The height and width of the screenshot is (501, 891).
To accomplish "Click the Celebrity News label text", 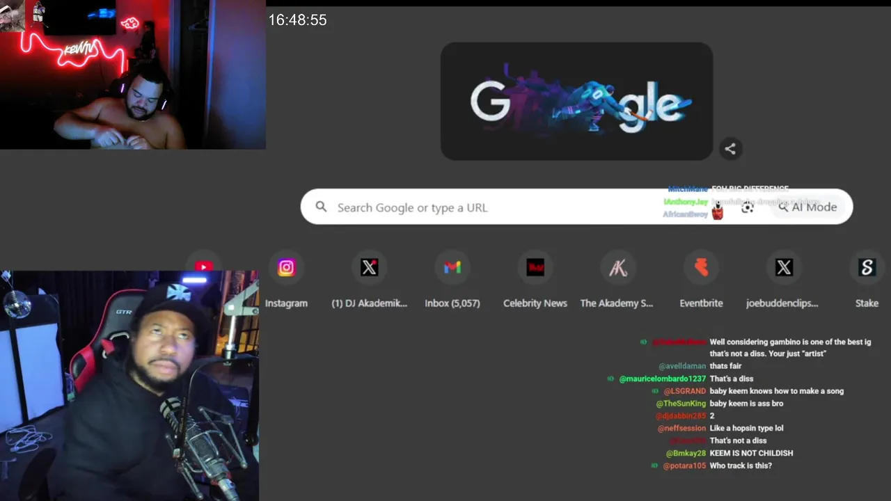I will point(535,303).
